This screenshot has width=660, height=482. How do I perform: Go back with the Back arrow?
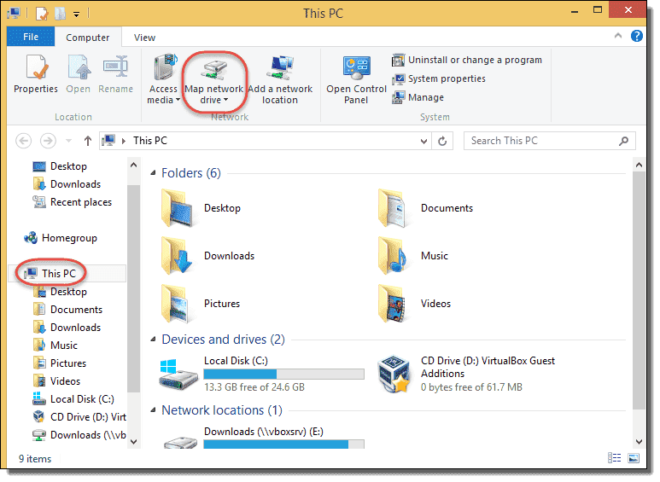[24, 141]
